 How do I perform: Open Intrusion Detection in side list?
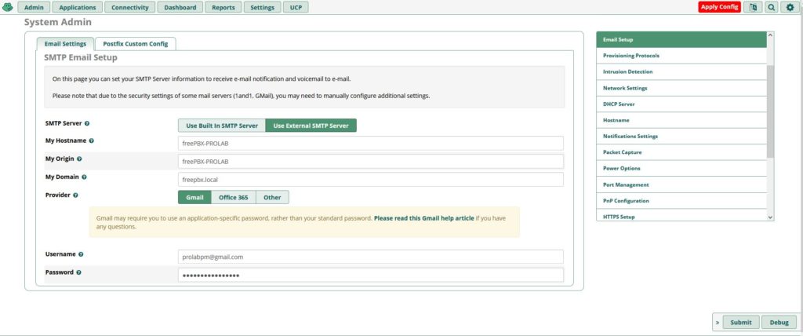(681, 71)
